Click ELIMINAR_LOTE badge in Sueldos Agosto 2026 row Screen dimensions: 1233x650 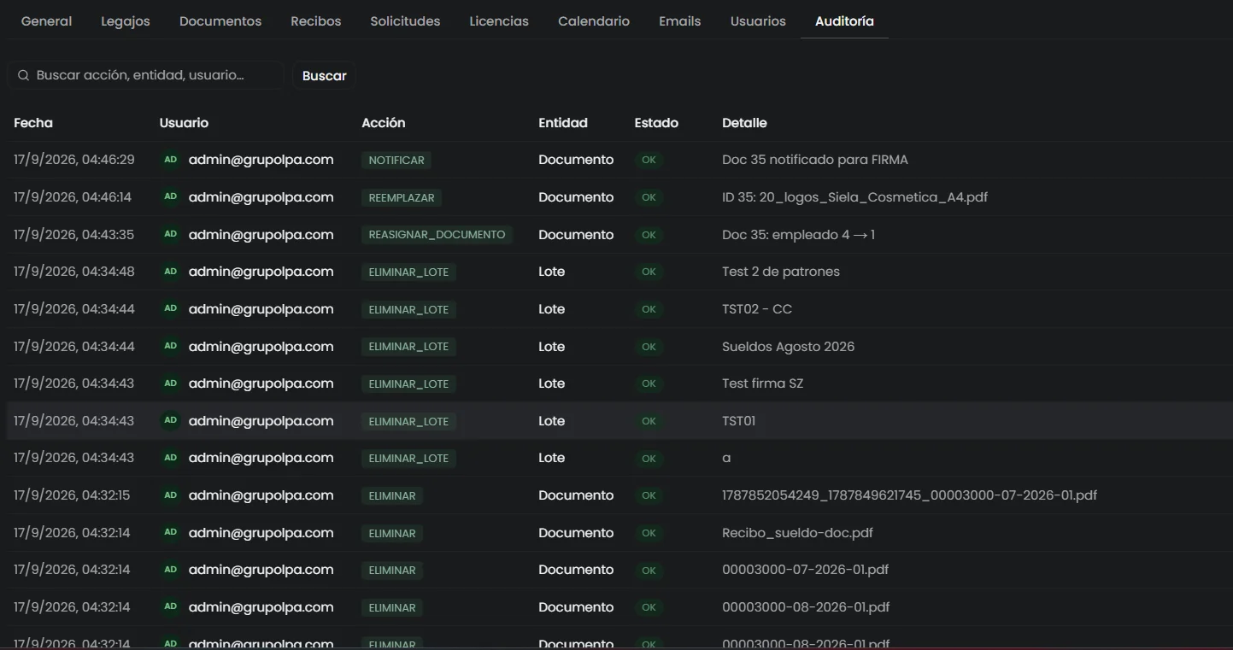408,347
